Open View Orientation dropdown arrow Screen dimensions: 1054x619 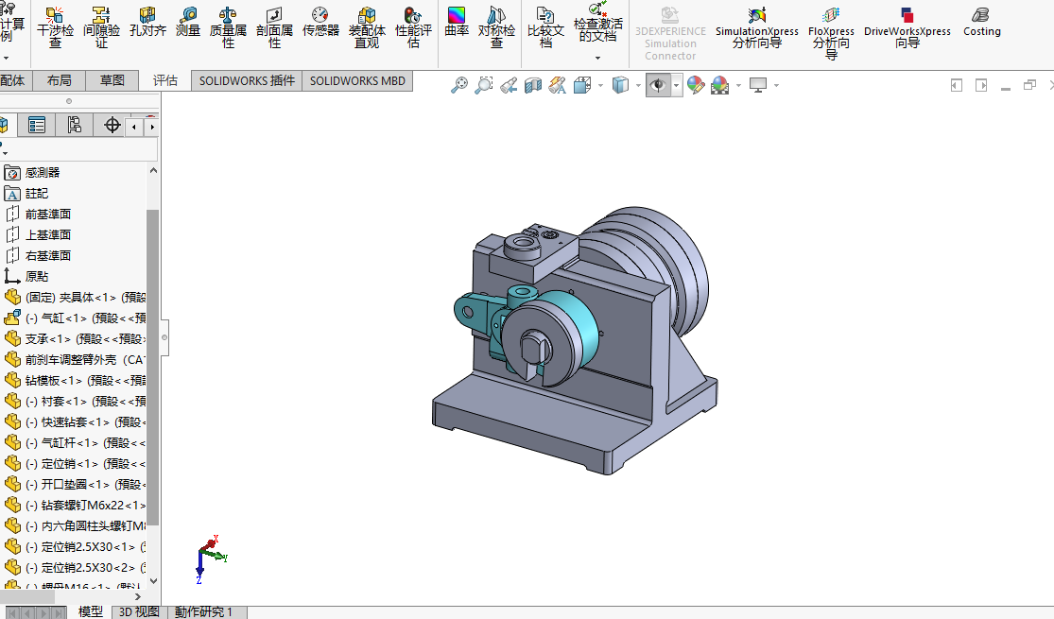600,85
